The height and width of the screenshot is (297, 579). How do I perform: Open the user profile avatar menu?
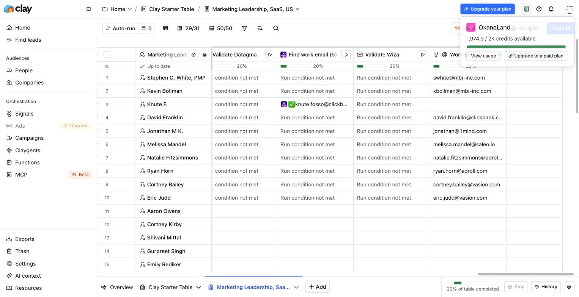tap(569, 9)
